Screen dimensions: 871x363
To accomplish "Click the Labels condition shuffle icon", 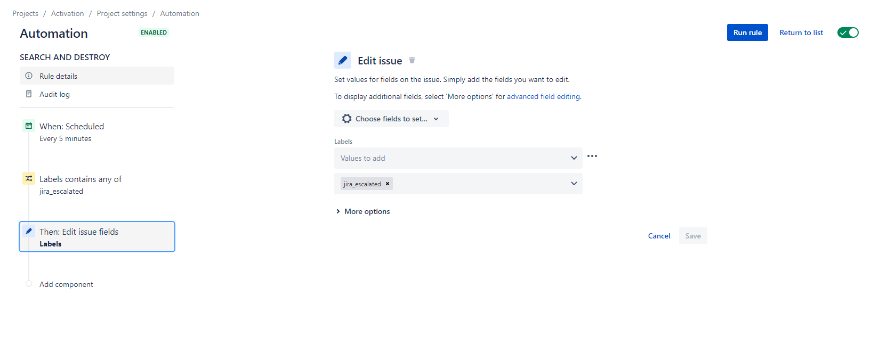I will tap(29, 178).
